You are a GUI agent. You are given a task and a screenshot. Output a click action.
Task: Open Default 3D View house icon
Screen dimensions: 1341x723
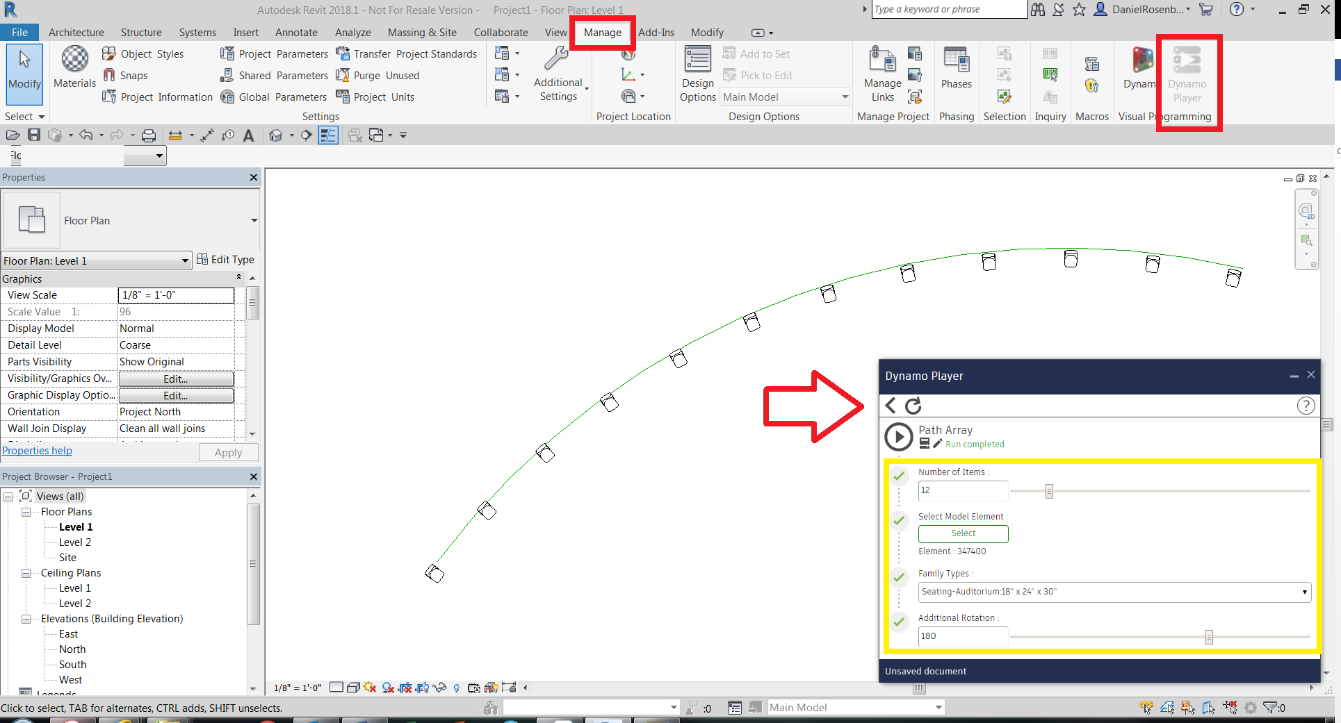click(x=276, y=135)
